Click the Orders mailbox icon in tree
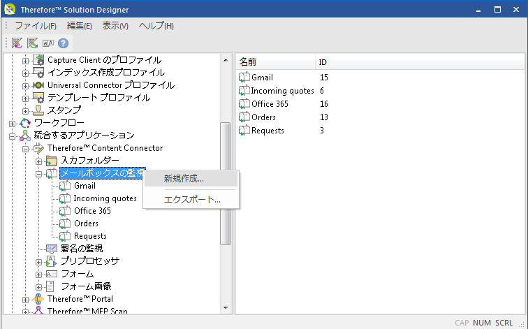 (x=65, y=224)
